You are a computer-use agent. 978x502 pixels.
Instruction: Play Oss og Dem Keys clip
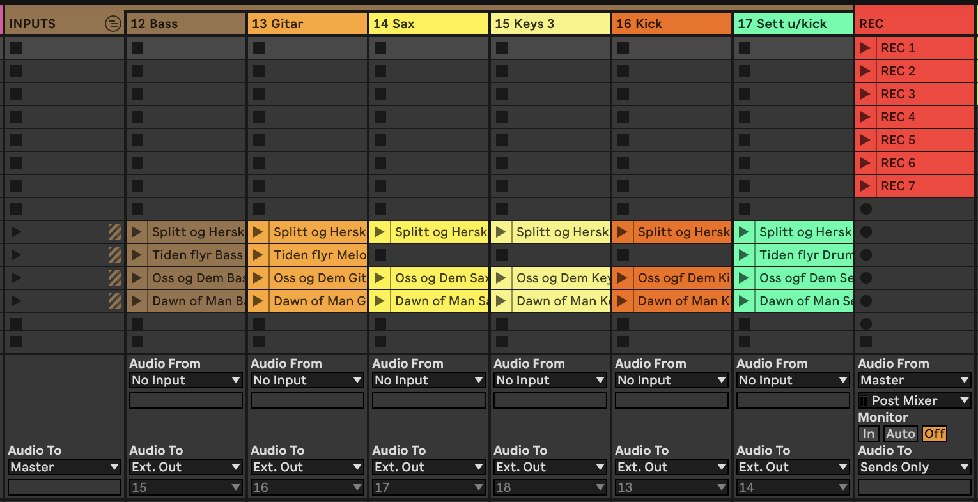tap(501, 278)
